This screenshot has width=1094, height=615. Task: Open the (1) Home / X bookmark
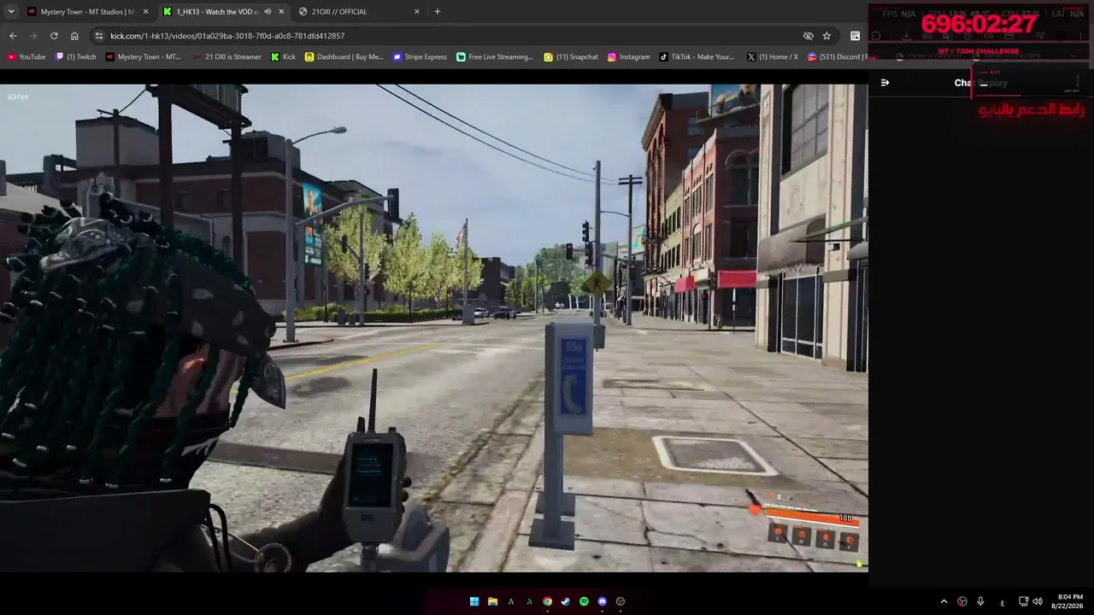point(772,57)
